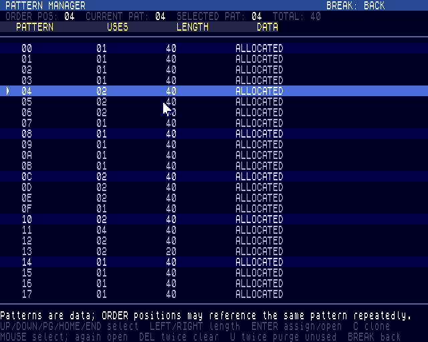
Task: Select pattern row 0F
Action: (214, 208)
